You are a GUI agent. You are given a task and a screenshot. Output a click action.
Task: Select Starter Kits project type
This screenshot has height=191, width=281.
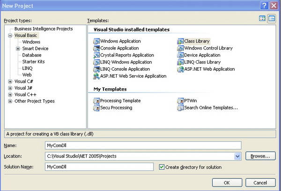33,62
